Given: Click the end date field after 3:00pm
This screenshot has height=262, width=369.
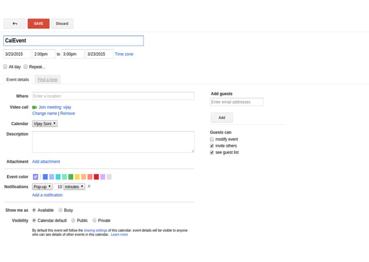Looking at the screenshot, I should (99, 54).
